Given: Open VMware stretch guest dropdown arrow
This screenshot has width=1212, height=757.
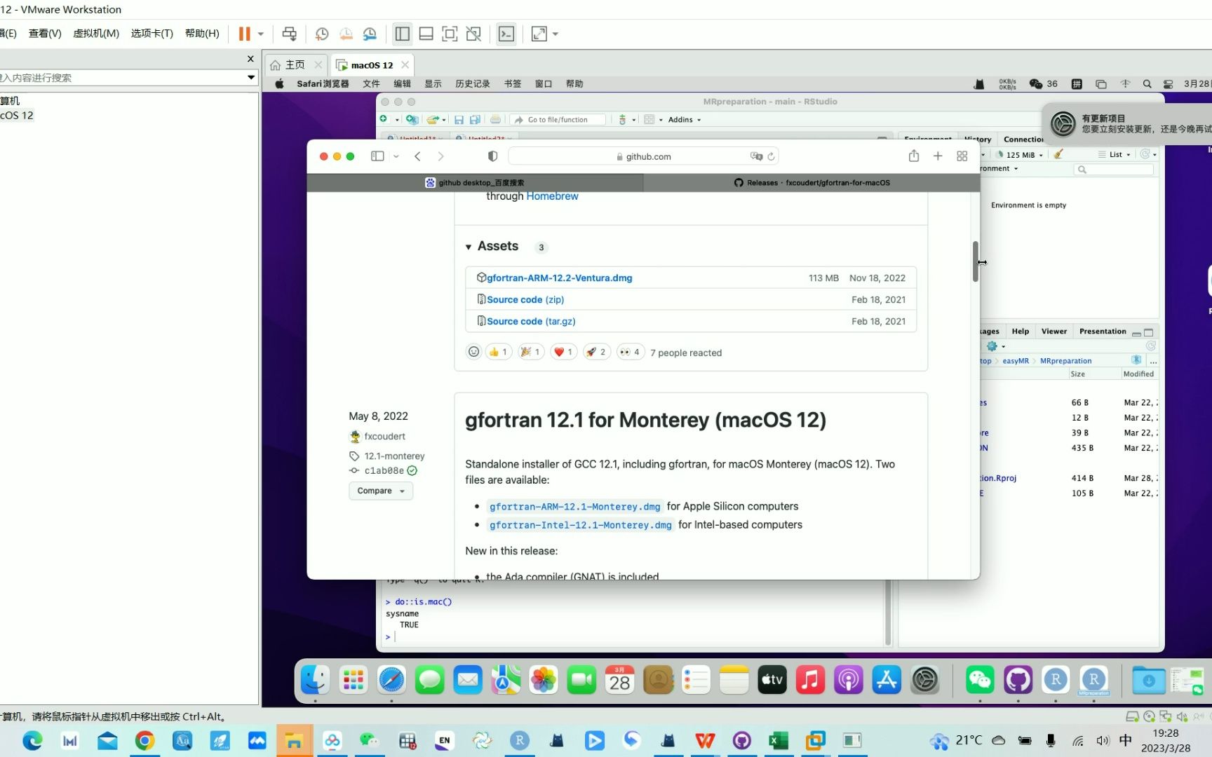Looking at the screenshot, I should click(x=555, y=34).
